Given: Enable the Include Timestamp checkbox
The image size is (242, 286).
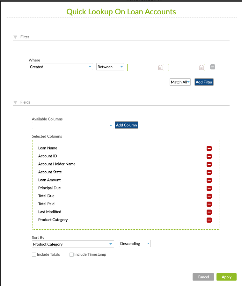Looking at the screenshot, I should pos(71,254).
